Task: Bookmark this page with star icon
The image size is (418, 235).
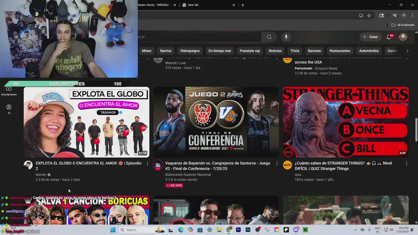Action: tap(369, 15)
